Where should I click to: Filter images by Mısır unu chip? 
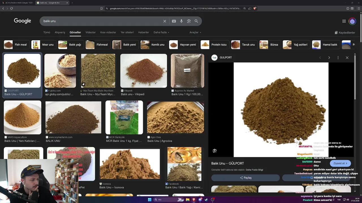[43, 45]
